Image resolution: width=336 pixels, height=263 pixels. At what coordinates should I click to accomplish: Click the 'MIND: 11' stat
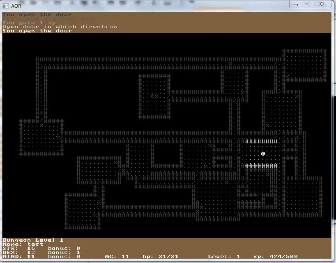point(18,256)
